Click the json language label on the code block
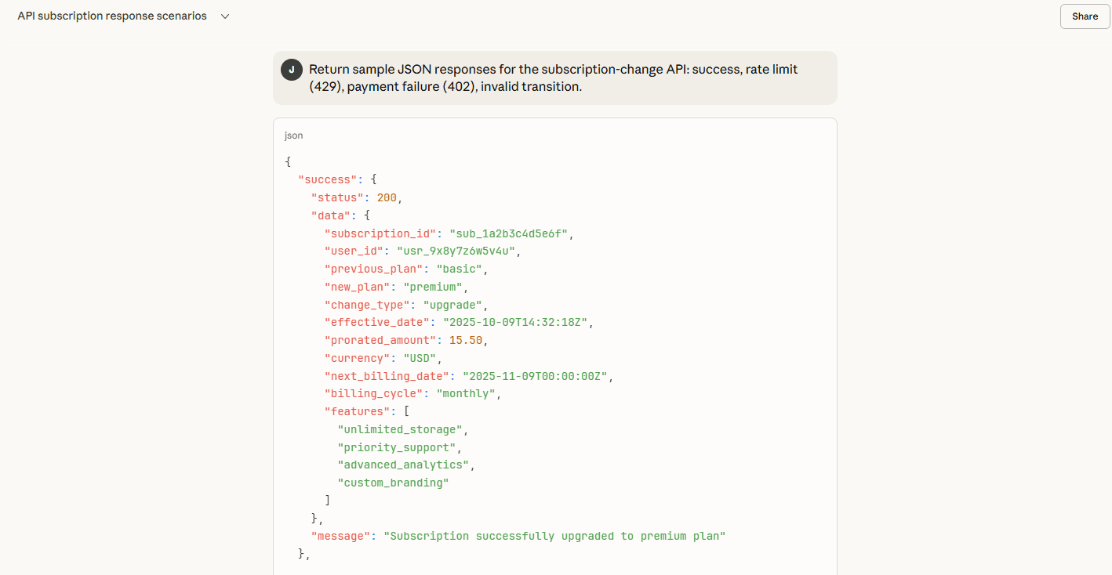Screen dimensions: 1112x575 coord(293,135)
